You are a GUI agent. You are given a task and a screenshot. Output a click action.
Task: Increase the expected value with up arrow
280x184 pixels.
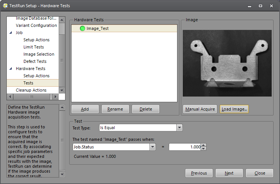[x=204, y=145]
